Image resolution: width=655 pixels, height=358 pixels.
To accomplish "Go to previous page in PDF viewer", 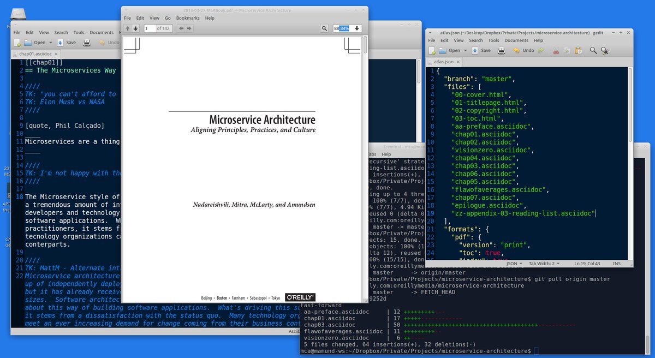I will coord(127,28).
